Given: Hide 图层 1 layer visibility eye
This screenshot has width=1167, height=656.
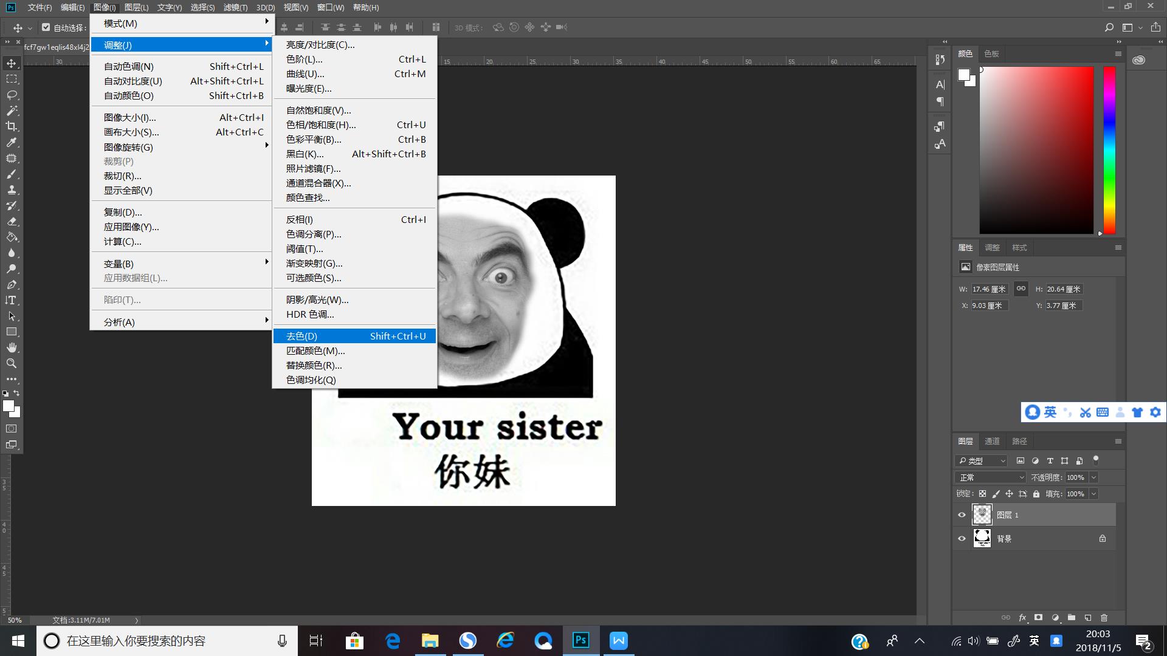Looking at the screenshot, I should pyautogui.click(x=962, y=515).
